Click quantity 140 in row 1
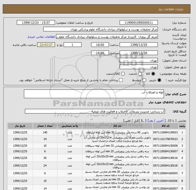The height and width of the screenshot is (190, 196). point(45,132)
